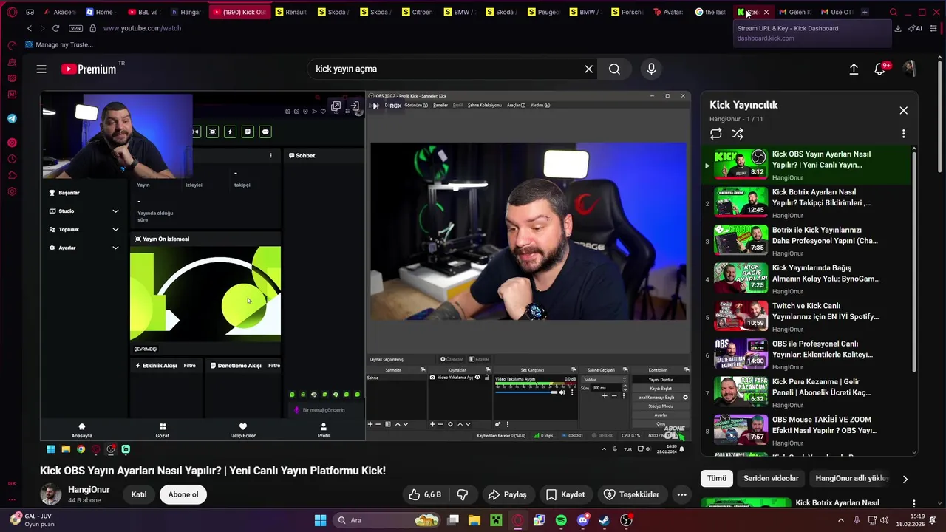Go back with the browser back arrow
The width and height of the screenshot is (946, 532).
coord(30,28)
